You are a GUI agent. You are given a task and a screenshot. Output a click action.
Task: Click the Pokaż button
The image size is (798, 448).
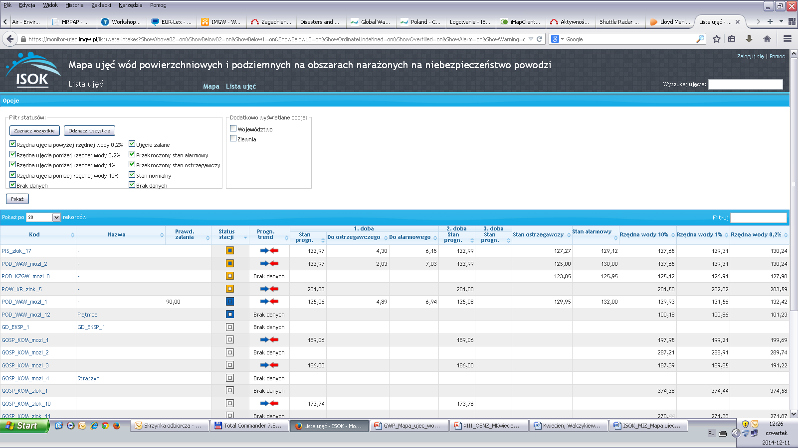click(17, 199)
